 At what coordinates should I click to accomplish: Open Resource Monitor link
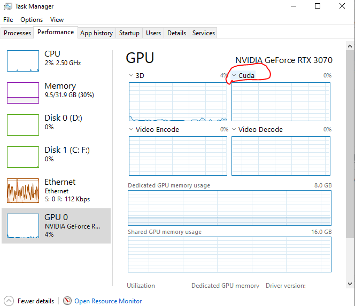(108, 301)
